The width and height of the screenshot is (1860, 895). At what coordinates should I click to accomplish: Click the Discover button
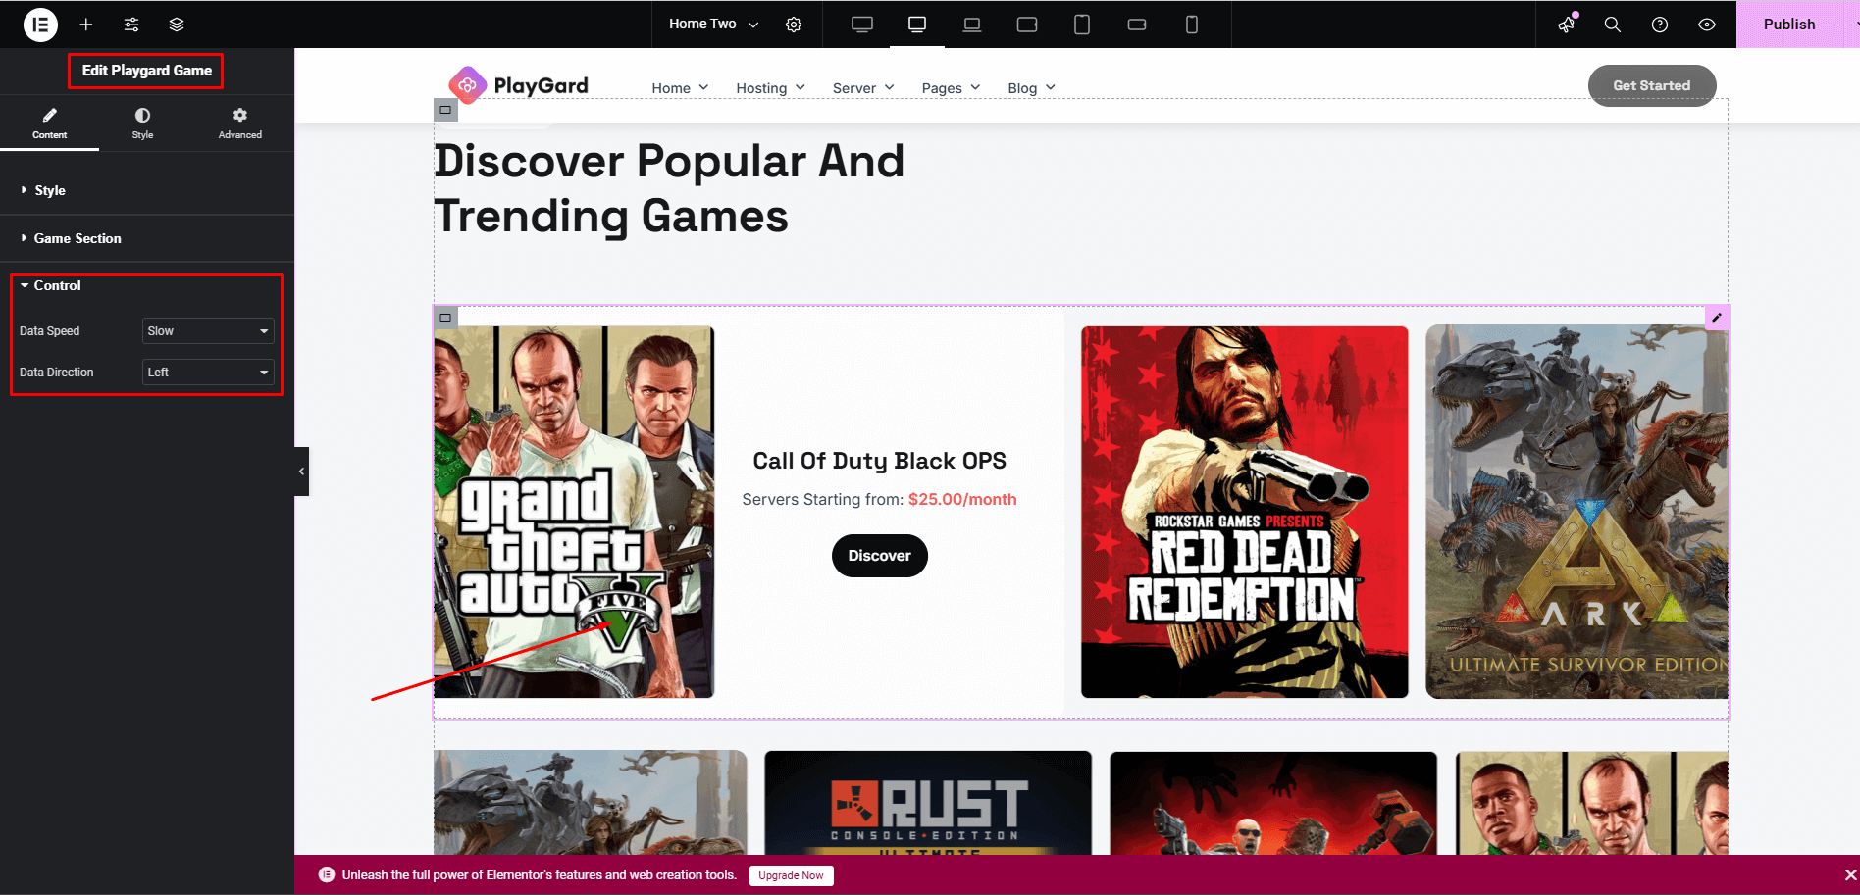click(880, 556)
